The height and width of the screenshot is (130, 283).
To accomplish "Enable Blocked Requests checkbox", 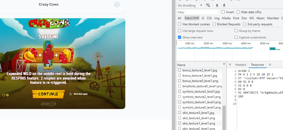I will [214, 24].
